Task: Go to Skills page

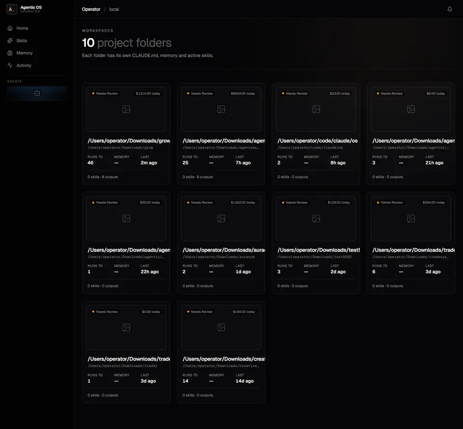Action: coord(22,41)
